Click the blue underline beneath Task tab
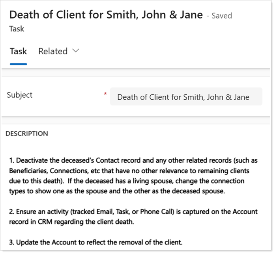 tap(18, 63)
